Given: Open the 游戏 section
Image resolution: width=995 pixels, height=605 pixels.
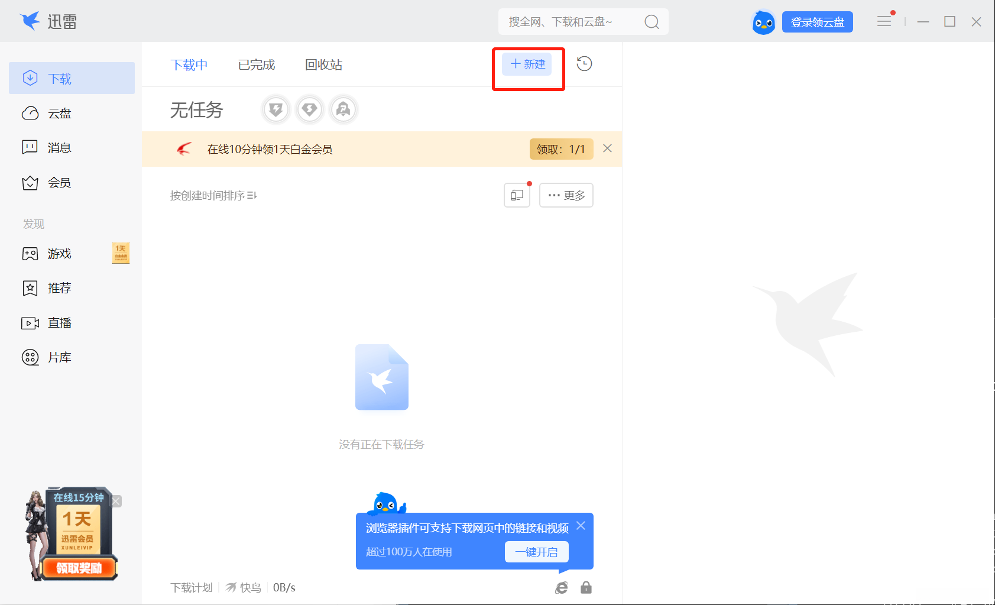Looking at the screenshot, I should [x=59, y=253].
